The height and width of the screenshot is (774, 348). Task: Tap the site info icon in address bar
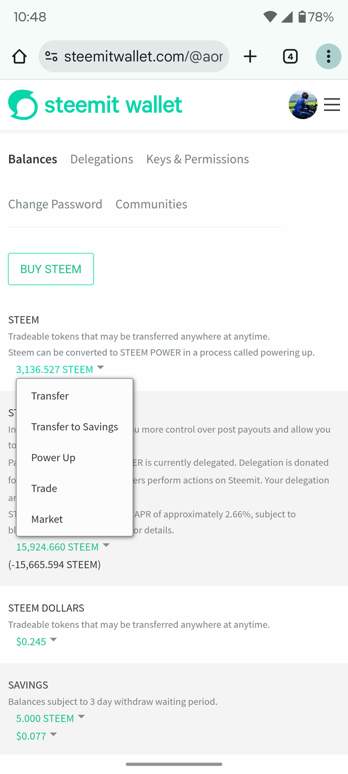coord(51,57)
